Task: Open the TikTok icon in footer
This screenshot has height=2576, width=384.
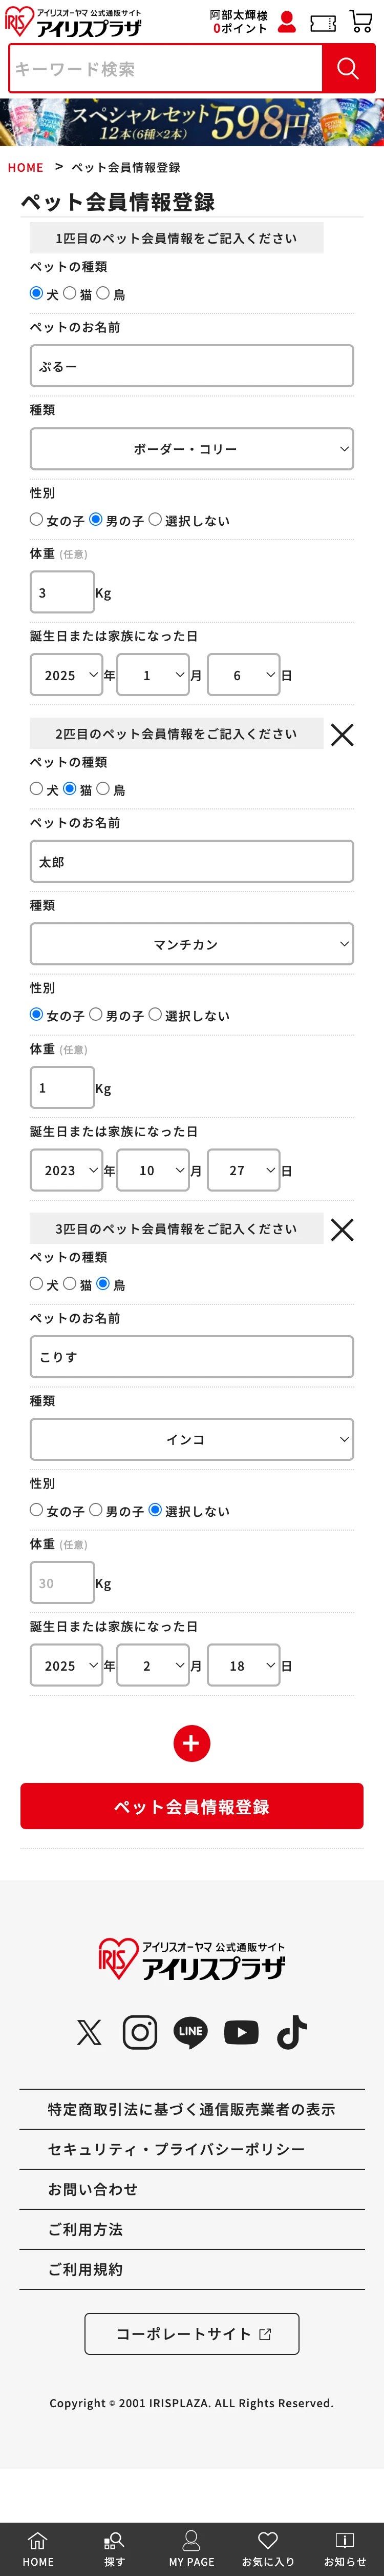Action: (292, 2032)
